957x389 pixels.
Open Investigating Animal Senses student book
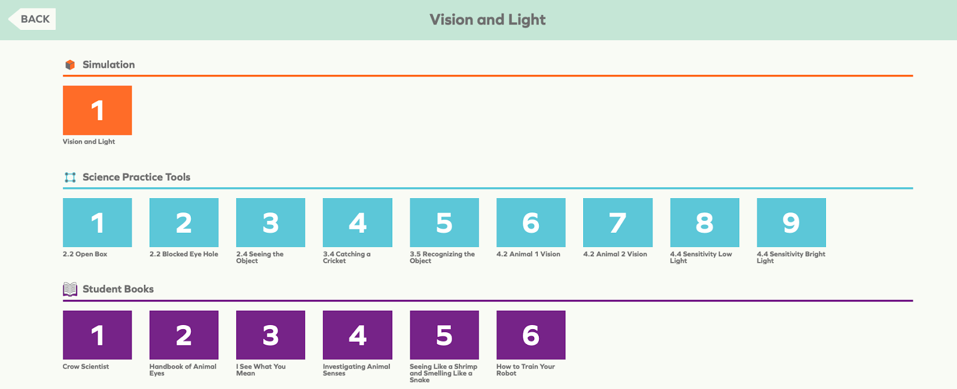(x=357, y=335)
